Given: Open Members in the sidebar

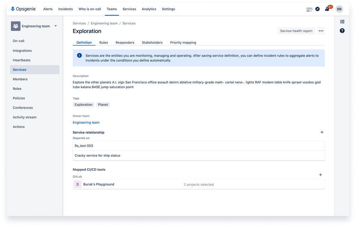Looking at the screenshot, I should click(x=35, y=79).
